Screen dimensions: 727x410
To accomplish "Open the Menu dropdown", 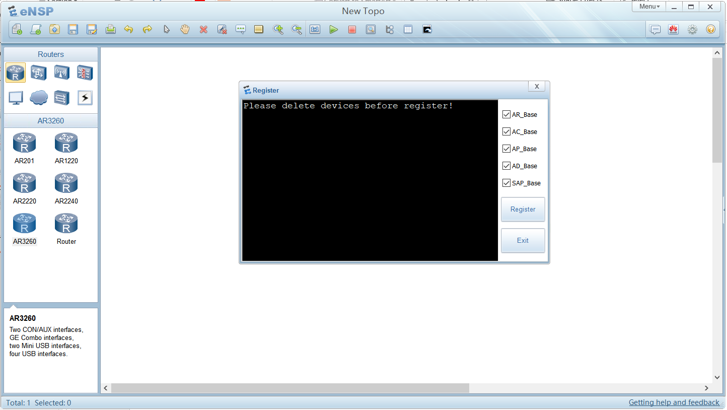I will (649, 7).
